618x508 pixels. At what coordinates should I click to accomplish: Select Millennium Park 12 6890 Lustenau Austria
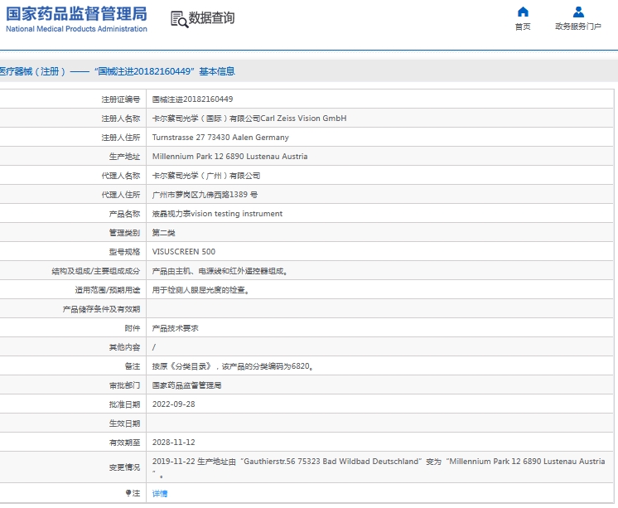229,157
